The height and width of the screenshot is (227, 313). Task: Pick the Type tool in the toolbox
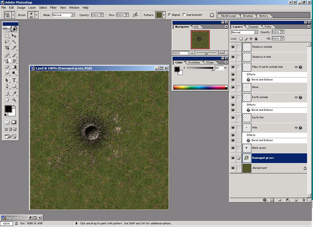coord(14,80)
